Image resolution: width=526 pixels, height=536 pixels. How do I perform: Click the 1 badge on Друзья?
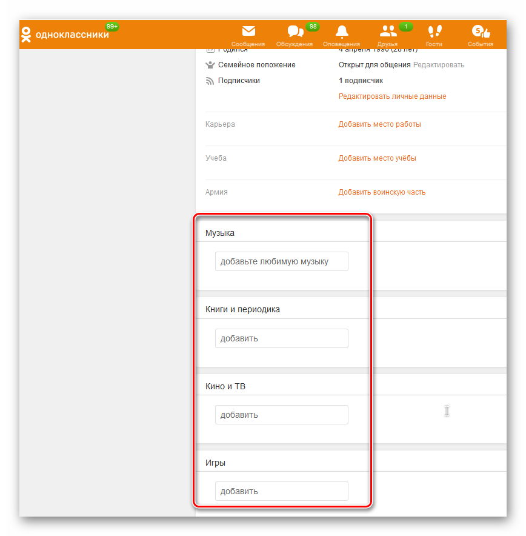click(406, 27)
